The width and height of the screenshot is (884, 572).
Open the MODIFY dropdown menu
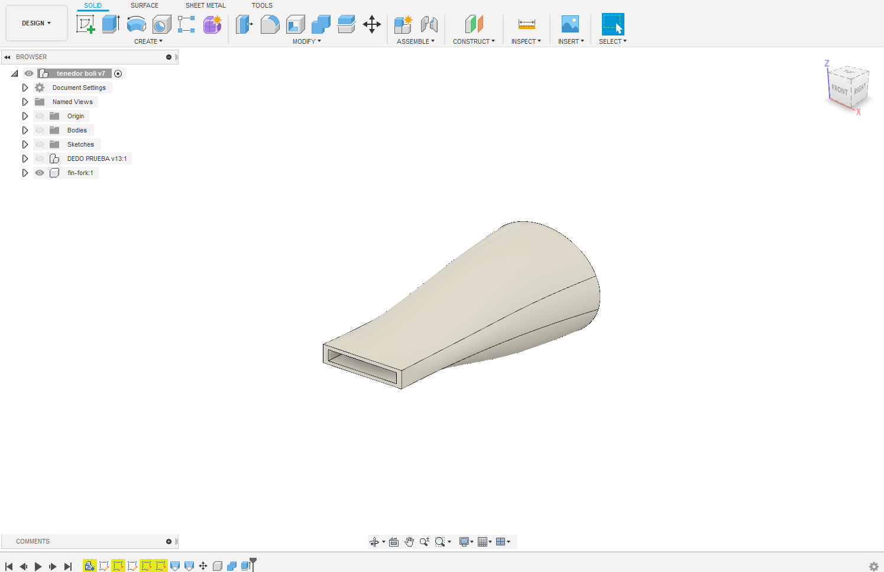point(306,41)
